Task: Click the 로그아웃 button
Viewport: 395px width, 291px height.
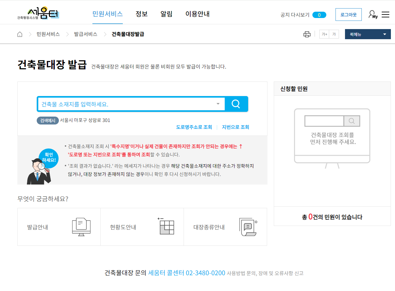Action: pyautogui.click(x=348, y=15)
